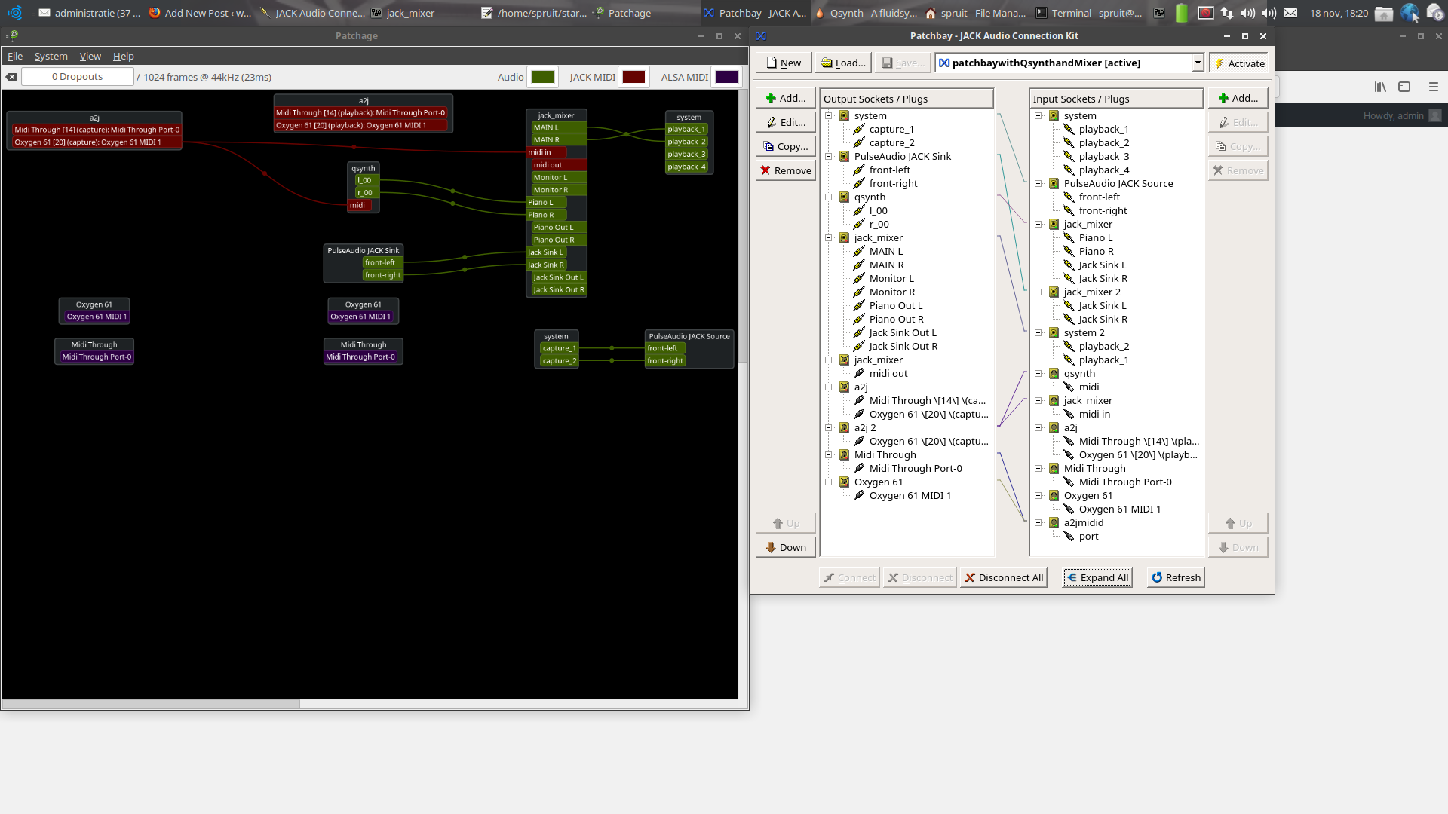Move output socket Down with arrow button
1448x814 pixels.
785,548
